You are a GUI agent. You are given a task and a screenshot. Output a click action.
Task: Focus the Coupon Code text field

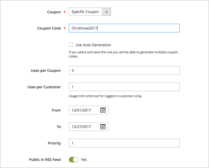124,28
